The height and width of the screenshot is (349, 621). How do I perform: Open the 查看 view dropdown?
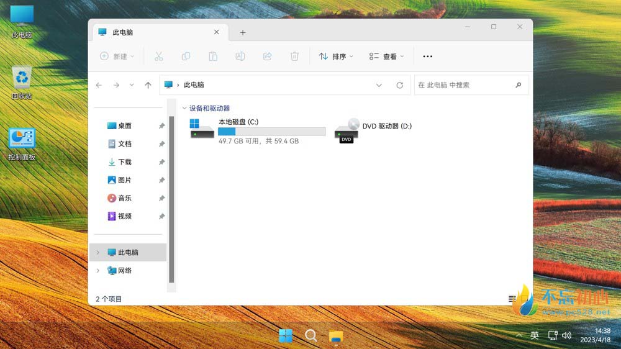tap(386, 57)
